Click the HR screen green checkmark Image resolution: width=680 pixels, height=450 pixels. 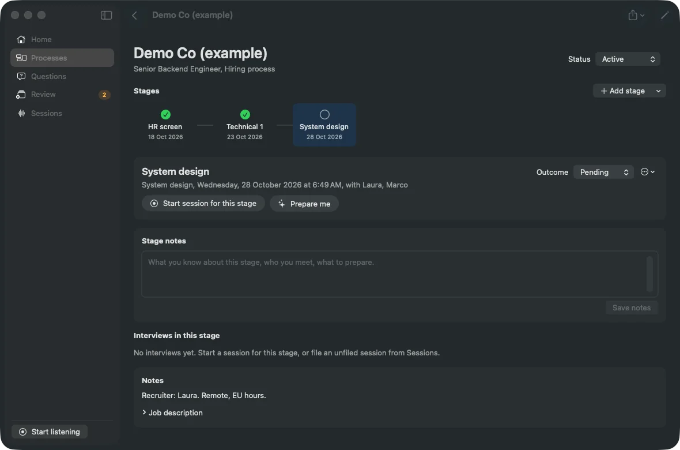[165, 114]
